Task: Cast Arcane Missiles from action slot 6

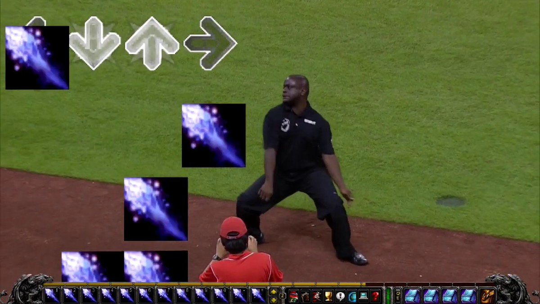Action: coord(146,295)
